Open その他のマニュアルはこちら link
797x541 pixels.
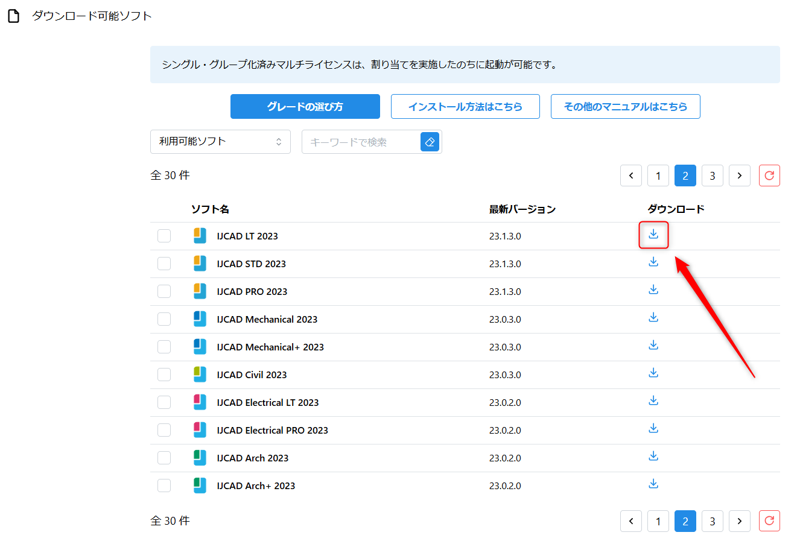(626, 106)
